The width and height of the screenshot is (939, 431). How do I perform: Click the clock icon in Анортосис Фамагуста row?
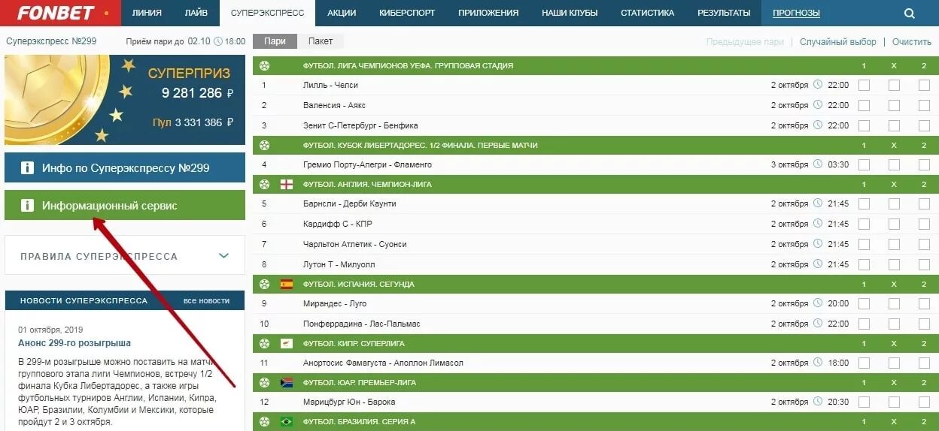click(818, 363)
